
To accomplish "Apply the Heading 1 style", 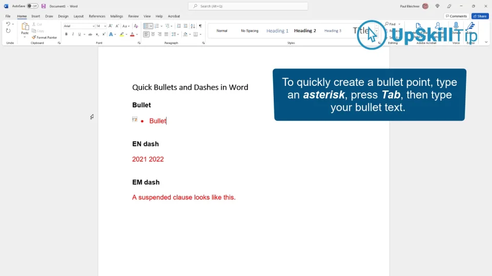I will coord(277,31).
